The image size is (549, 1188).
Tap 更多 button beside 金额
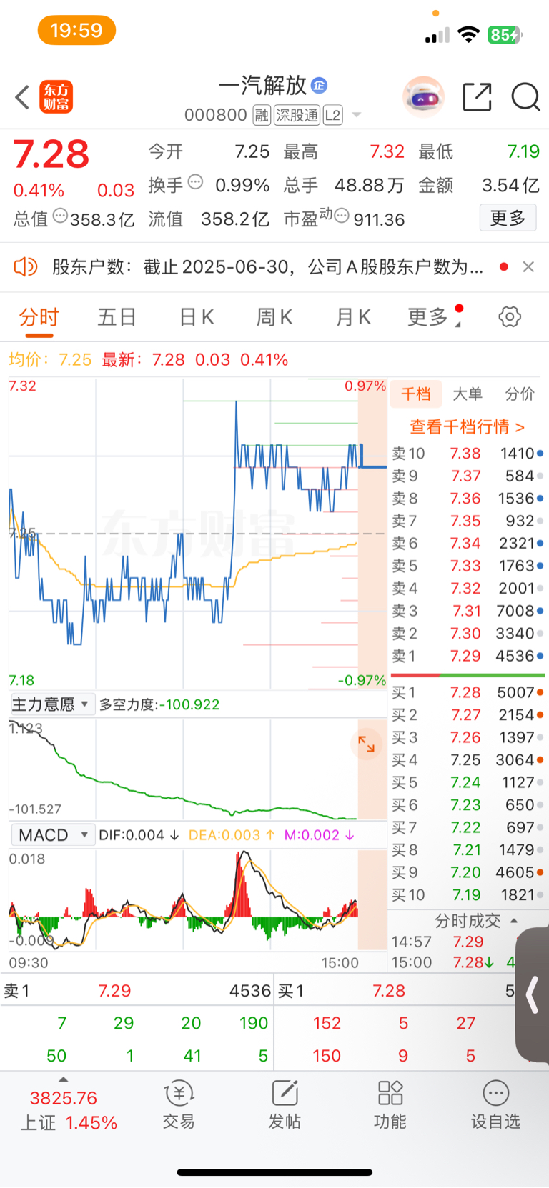pyautogui.click(x=508, y=218)
